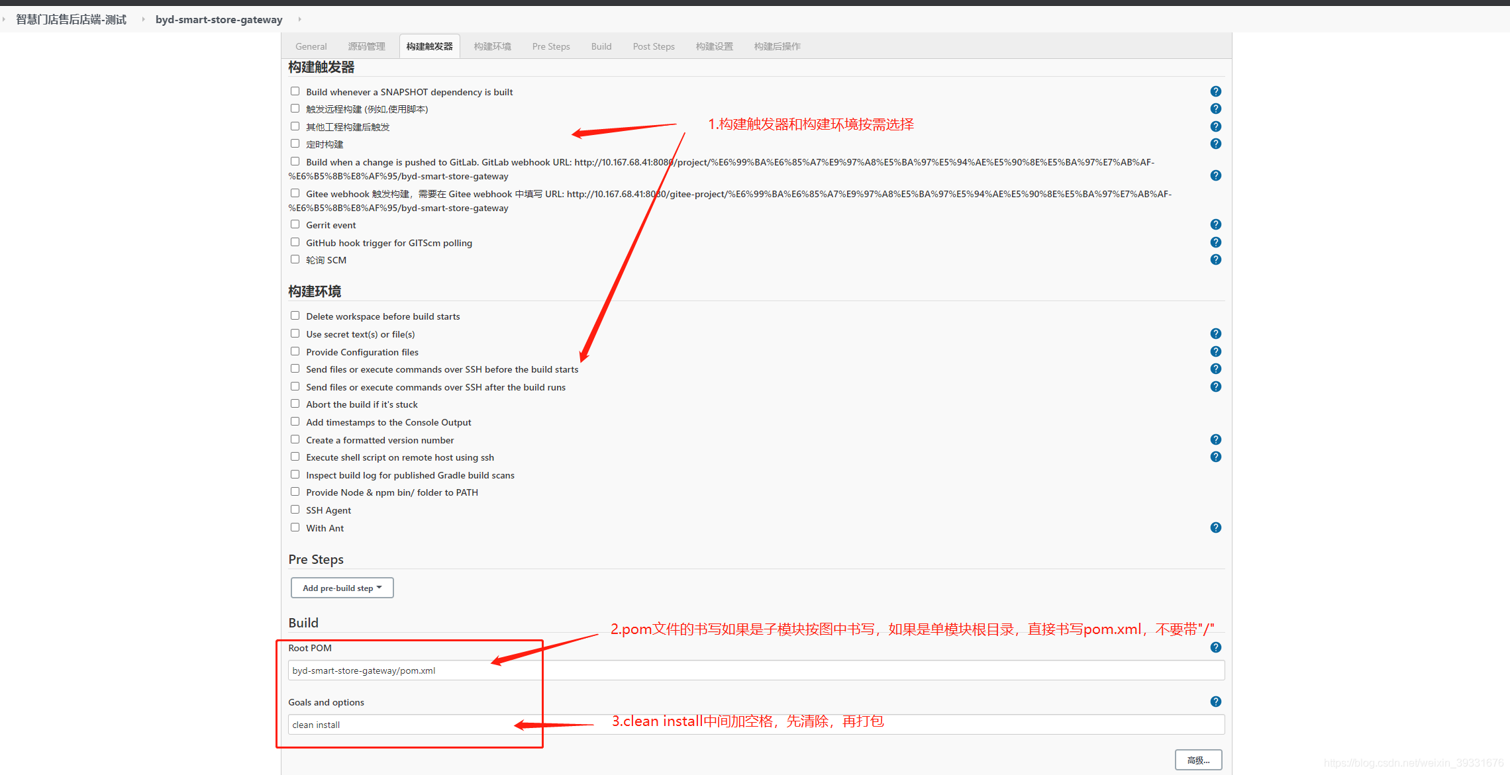Click help icon next to 定时构建
The height and width of the screenshot is (775, 1510).
(x=1215, y=144)
